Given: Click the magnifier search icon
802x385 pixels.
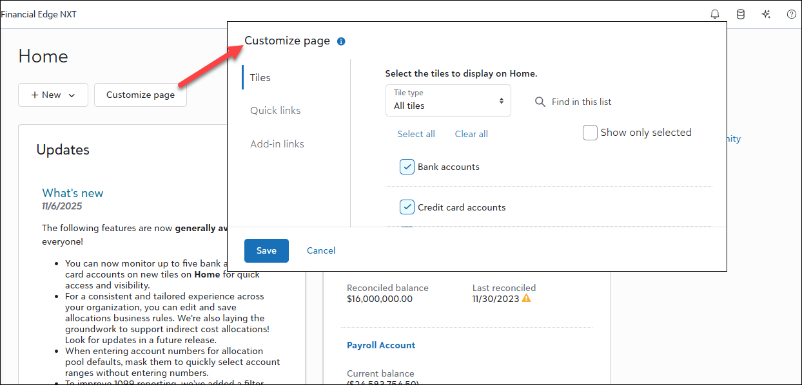Looking at the screenshot, I should coord(540,102).
